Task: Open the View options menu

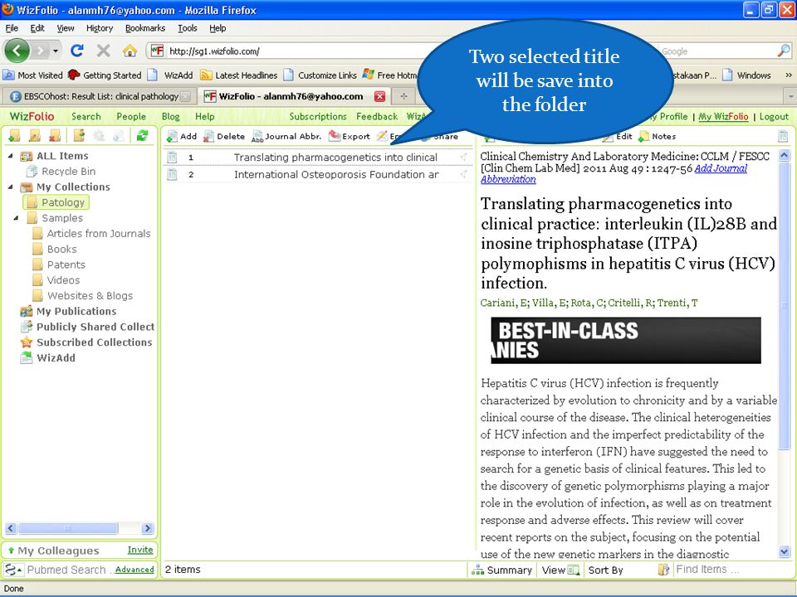Action: (x=560, y=570)
